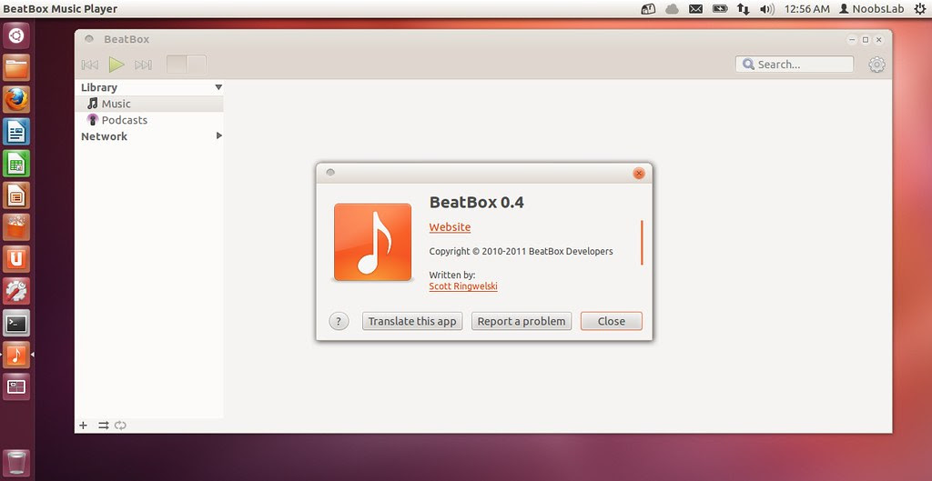This screenshot has width=932, height=481.
Task: Minimize the BeatBox window
Action: [852, 40]
